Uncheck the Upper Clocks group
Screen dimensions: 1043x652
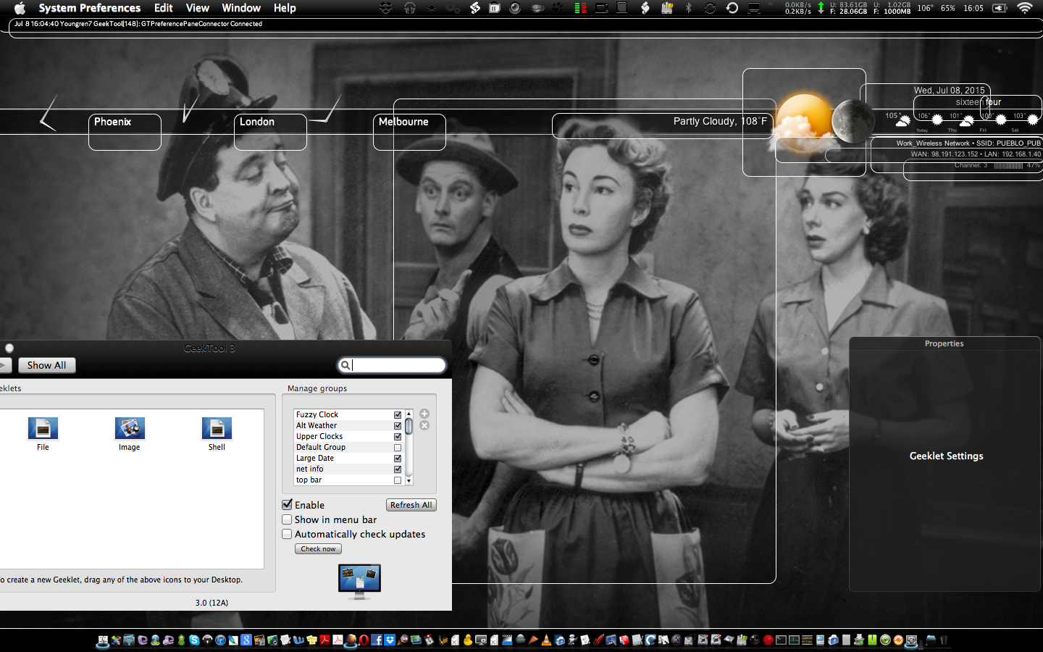pos(398,437)
